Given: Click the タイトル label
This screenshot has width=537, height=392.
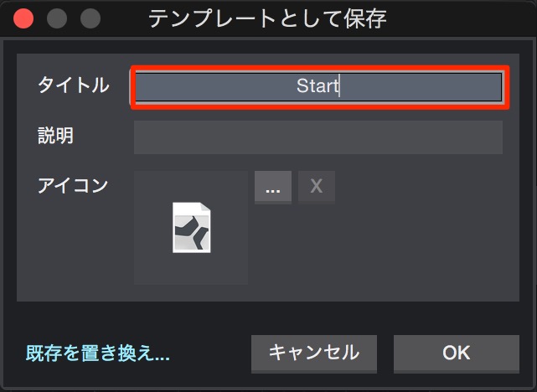Looking at the screenshot, I should point(73,85).
